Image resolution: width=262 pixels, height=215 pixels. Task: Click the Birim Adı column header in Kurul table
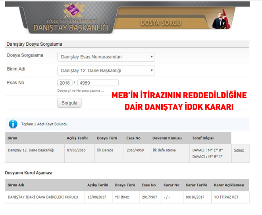click(16, 185)
